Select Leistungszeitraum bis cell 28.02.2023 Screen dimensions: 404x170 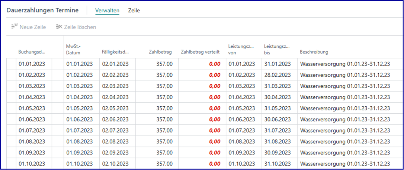point(277,75)
